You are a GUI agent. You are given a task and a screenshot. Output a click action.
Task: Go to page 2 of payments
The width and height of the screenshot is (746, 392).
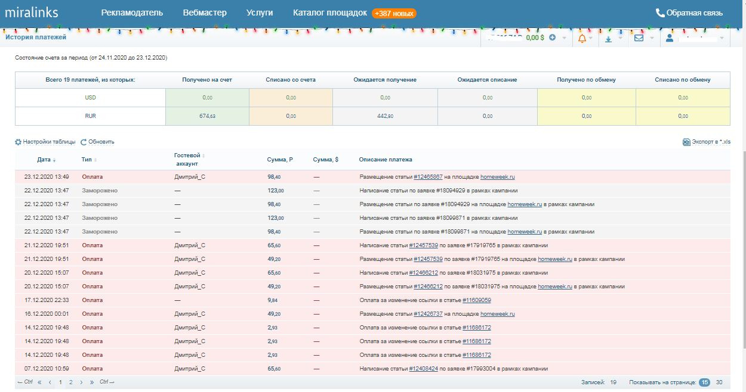tap(70, 382)
